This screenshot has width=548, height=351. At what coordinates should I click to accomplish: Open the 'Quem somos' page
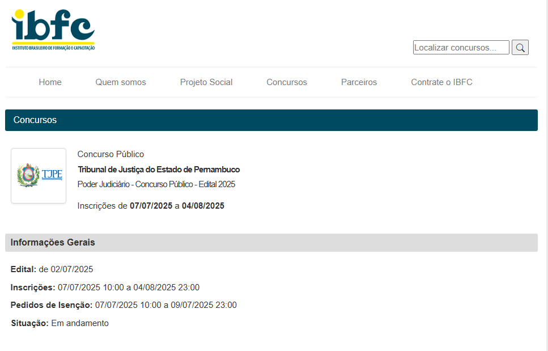click(x=121, y=82)
